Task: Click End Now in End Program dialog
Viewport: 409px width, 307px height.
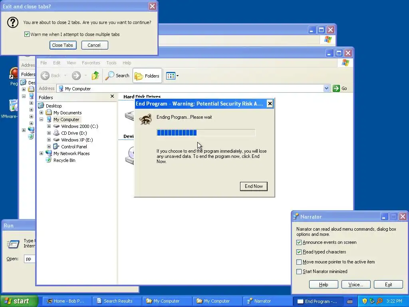Action: coord(254,186)
